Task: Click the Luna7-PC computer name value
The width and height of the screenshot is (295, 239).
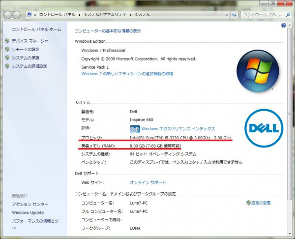Action: point(139,203)
